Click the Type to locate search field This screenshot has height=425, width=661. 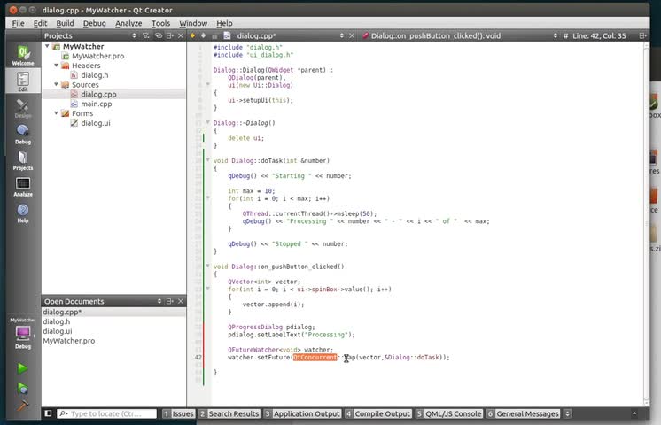coord(106,413)
